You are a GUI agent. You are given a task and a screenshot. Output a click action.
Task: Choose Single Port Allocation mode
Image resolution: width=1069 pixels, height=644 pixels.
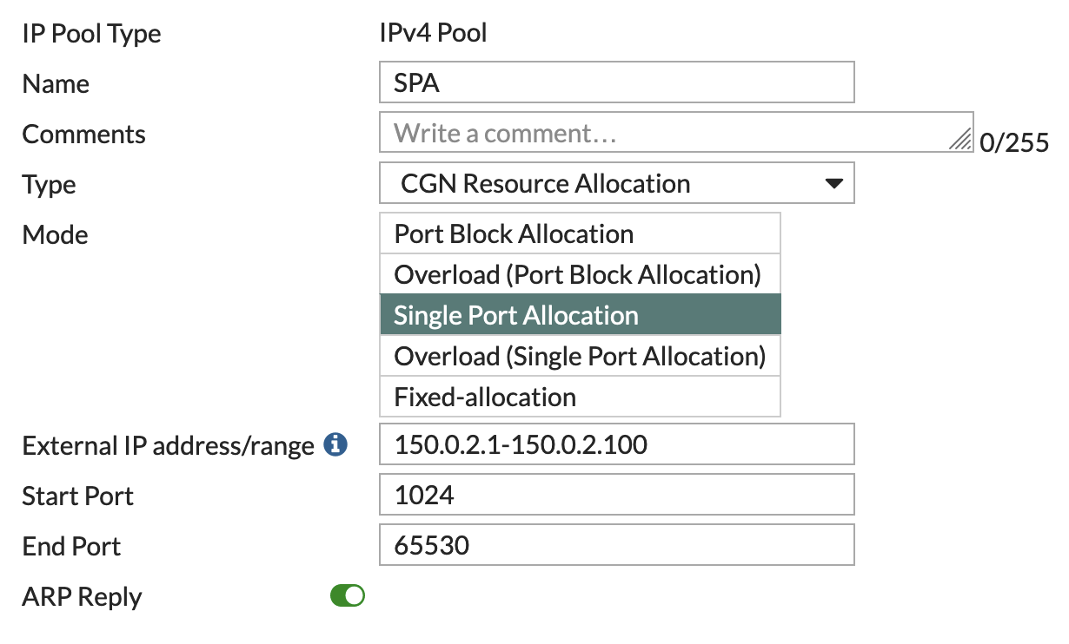click(581, 315)
